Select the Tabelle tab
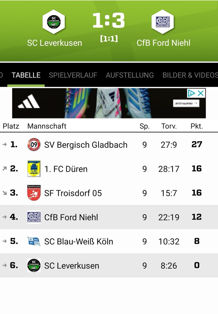 (26, 75)
